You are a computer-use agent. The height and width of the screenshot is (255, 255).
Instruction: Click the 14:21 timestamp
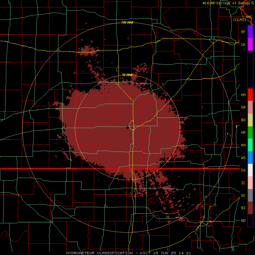point(184,253)
